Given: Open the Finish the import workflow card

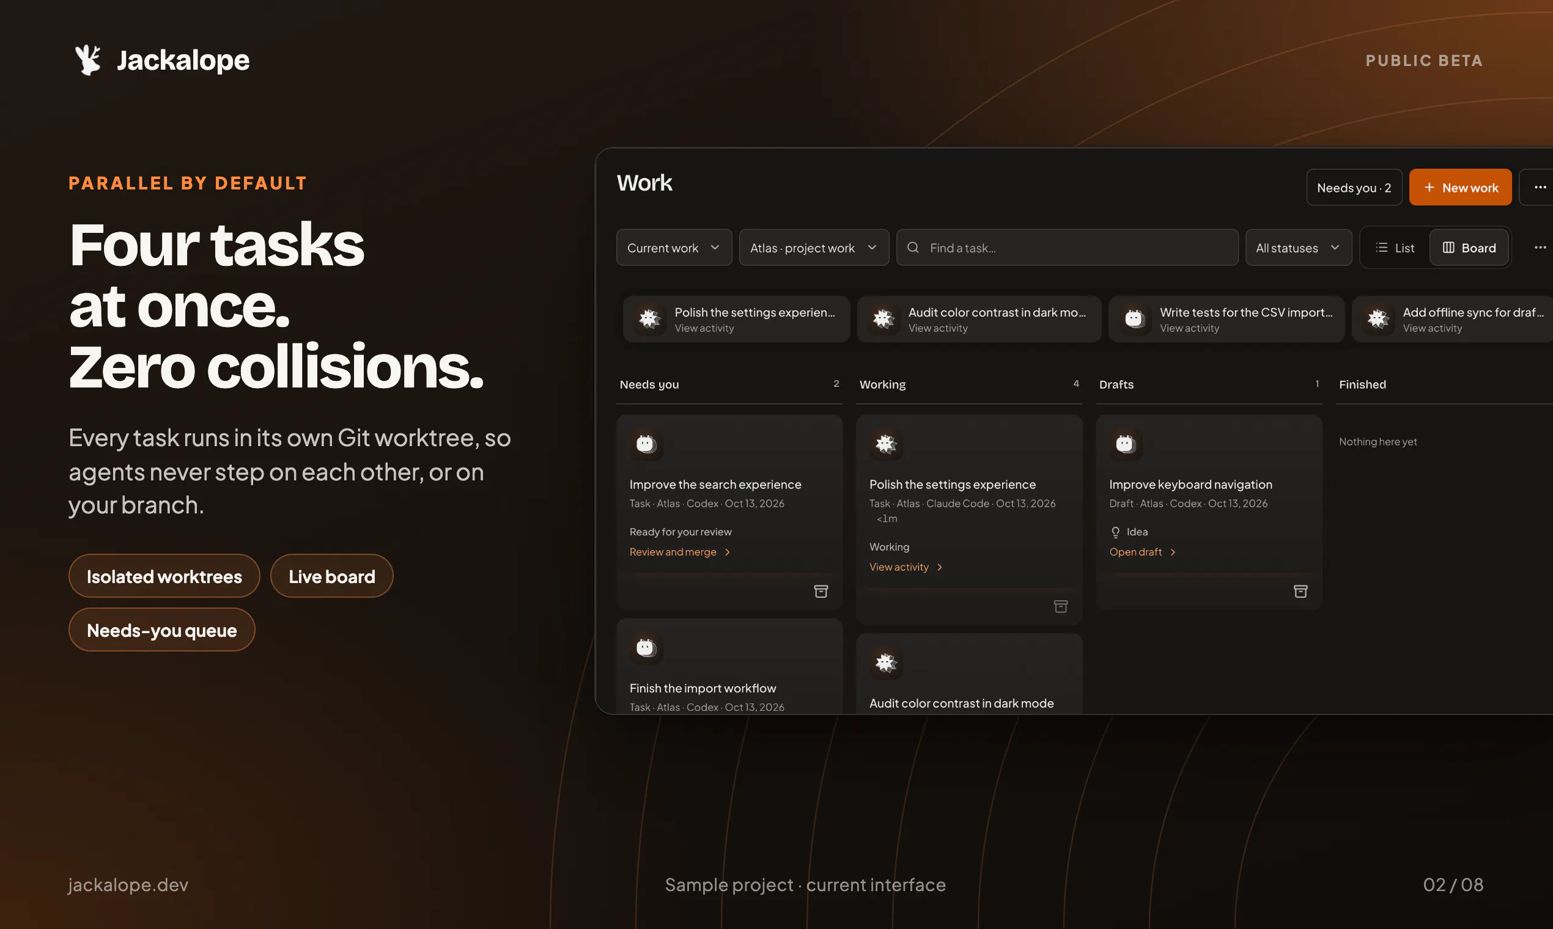Looking at the screenshot, I should [729, 666].
